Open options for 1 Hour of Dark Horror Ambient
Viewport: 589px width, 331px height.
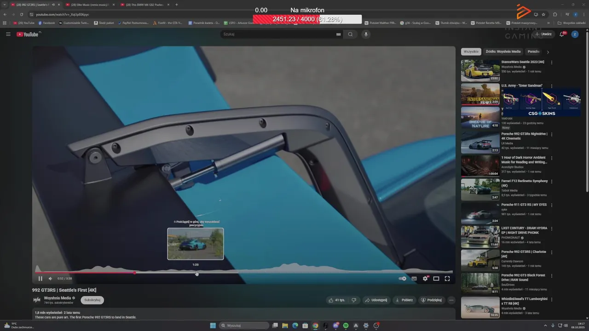[x=552, y=158]
